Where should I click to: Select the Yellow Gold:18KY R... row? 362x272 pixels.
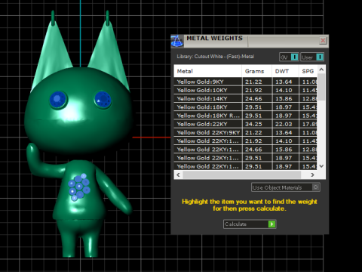point(245,116)
